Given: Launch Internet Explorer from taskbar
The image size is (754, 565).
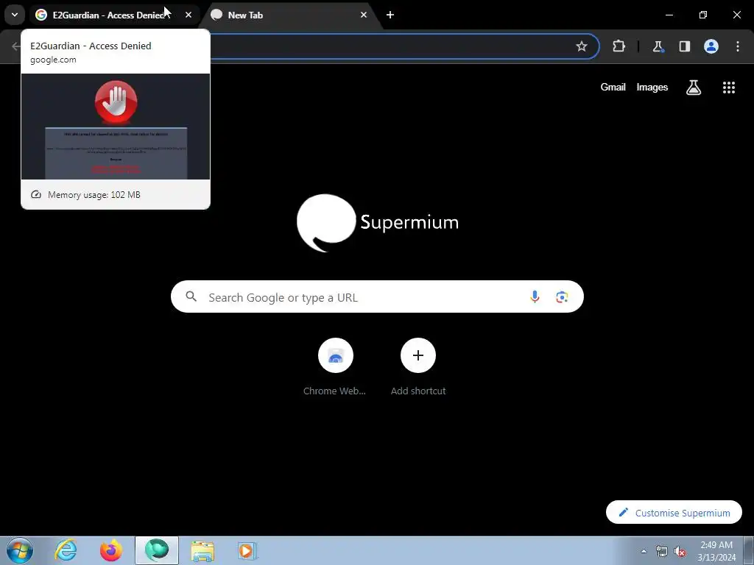Looking at the screenshot, I should [x=66, y=550].
